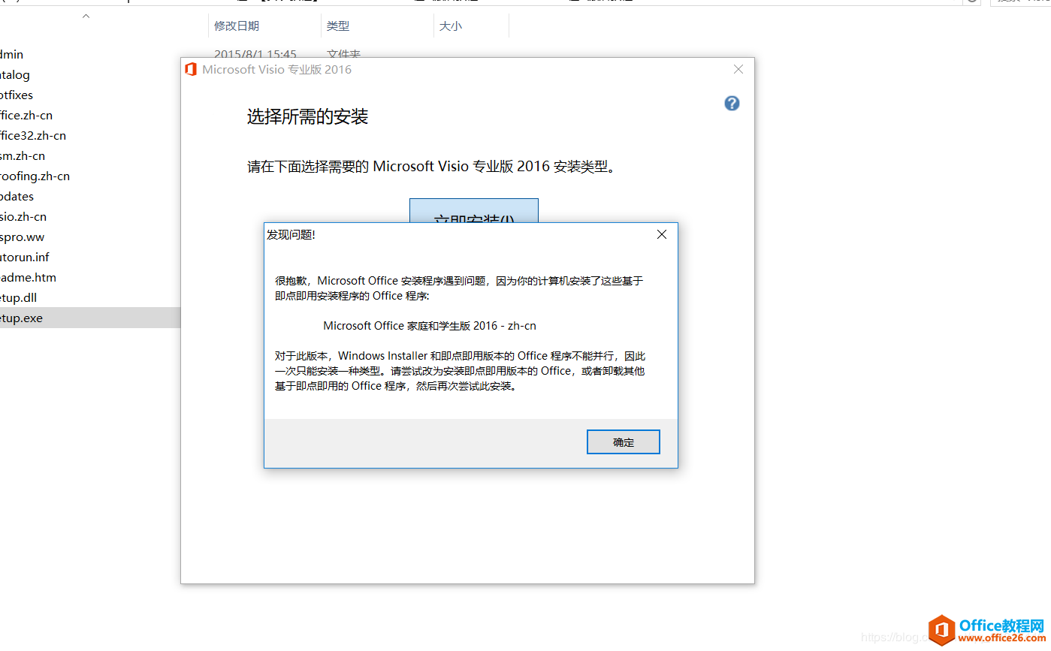Viewport: 1051px width, 651px height.
Task: Click the Microsoft Office 家庭和学生版 2016 - zh-cn text
Action: [x=430, y=326]
